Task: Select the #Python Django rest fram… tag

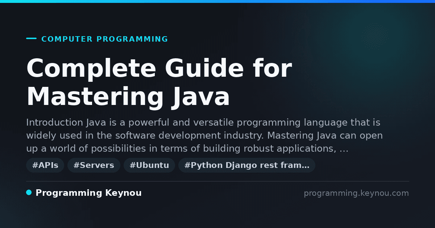Action: point(246,165)
